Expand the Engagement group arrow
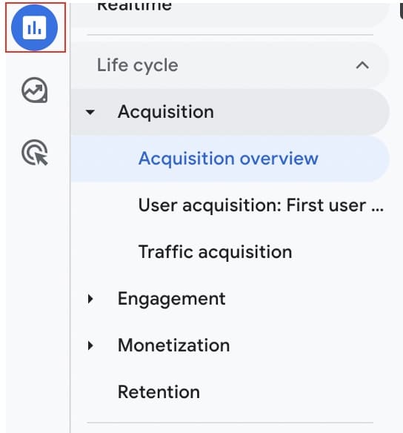Viewport: 403px width, 433px height. click(90, 299)
